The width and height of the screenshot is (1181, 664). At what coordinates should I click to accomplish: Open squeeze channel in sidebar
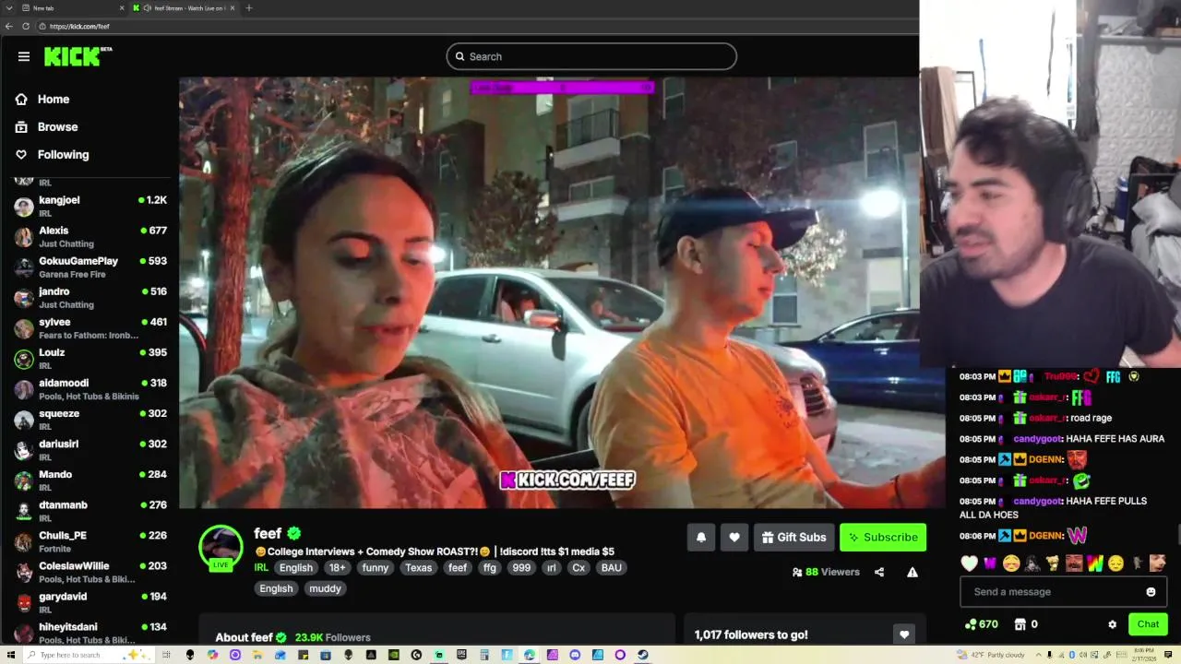[89, 419]
